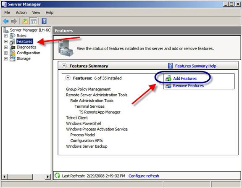Click the Up one level folder icon
This screenshot has width=242, height=188.
point(25,21)
